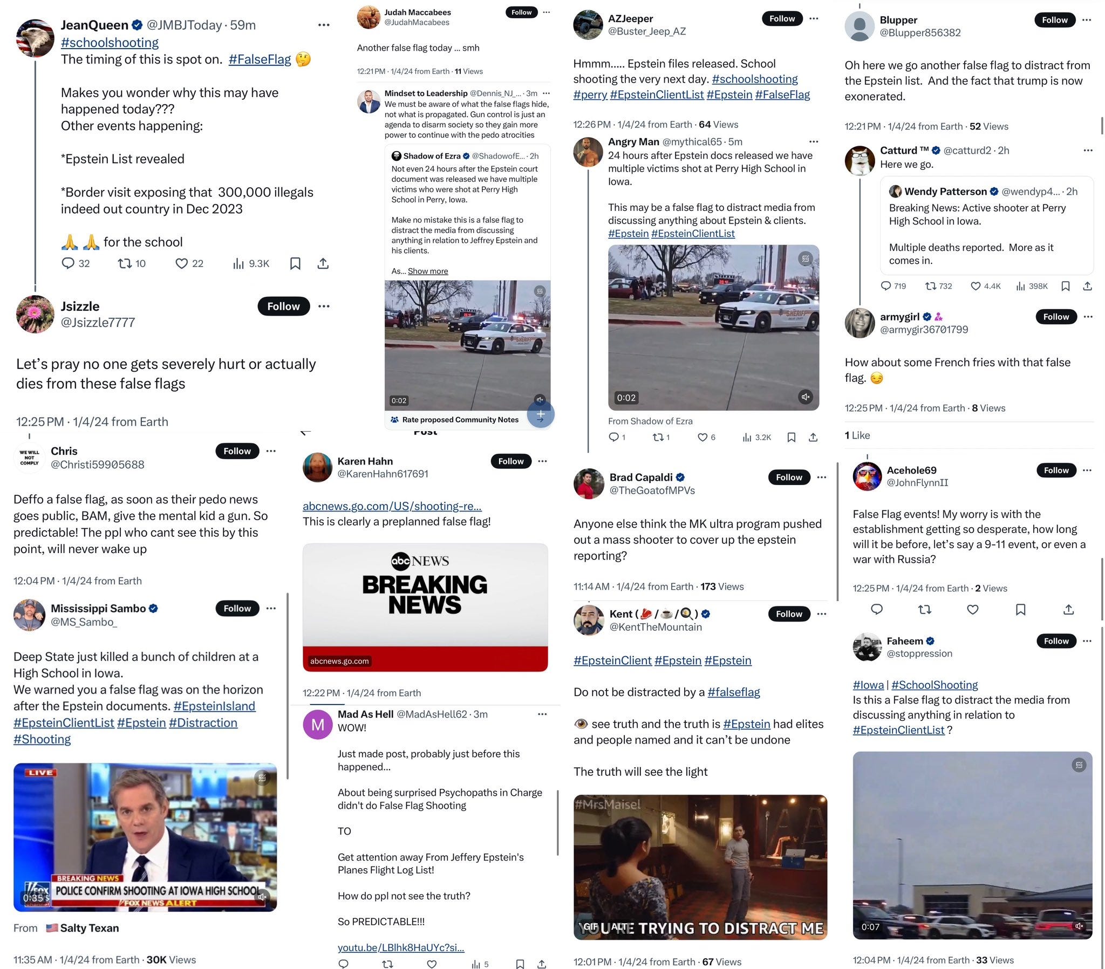Reply to JeanQueen's post
Viewport: 1105px width, 969px height.
[x=68, y=263]
